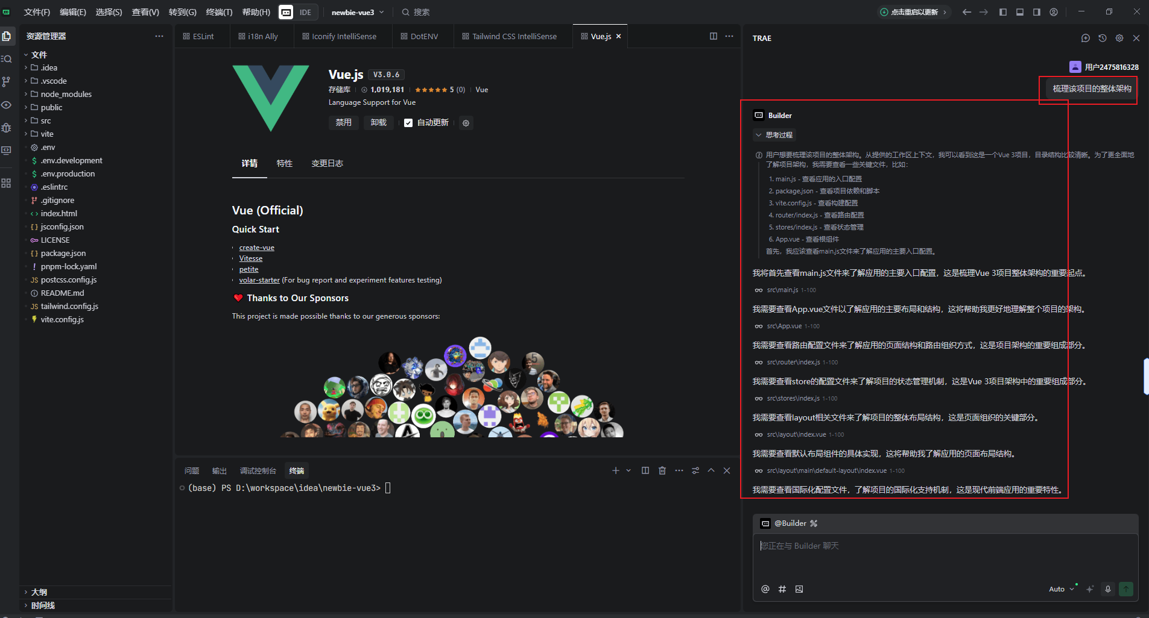Kill terminal with trash icon
Screen dimensions: 1149x618
[x=662, y=470]
